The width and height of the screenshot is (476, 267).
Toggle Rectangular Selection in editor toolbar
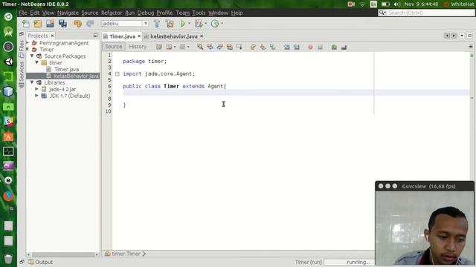239,47
